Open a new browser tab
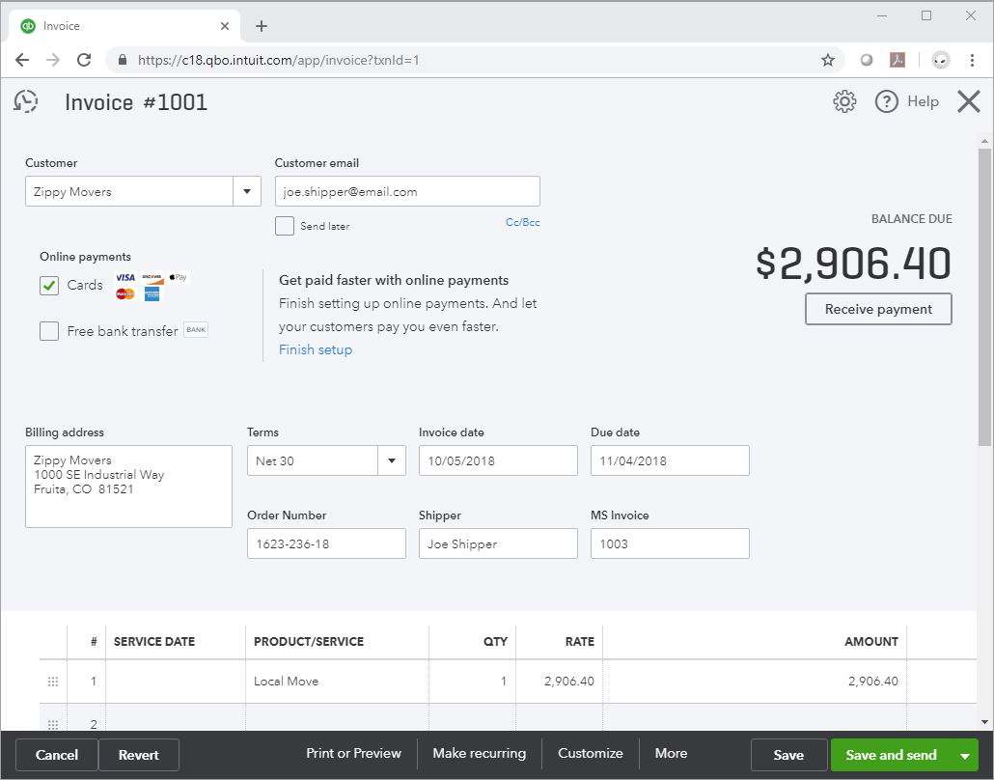Screen dimensions: 994x780 tap(262, 26)
